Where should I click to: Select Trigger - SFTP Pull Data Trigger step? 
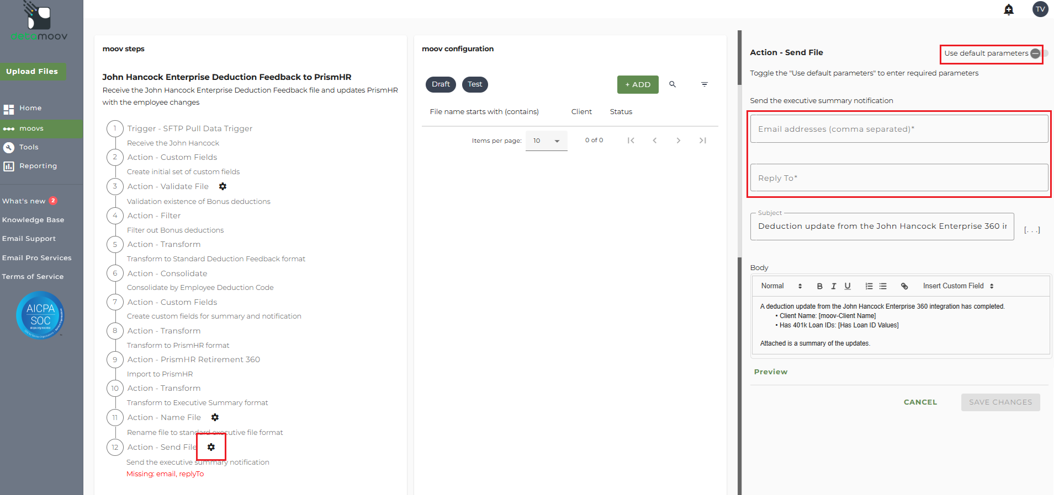click(x=190, y=128)
